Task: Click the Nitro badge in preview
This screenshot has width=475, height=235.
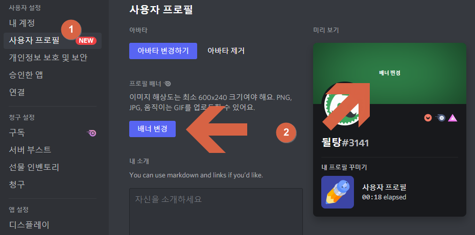Action: (440, 118)
